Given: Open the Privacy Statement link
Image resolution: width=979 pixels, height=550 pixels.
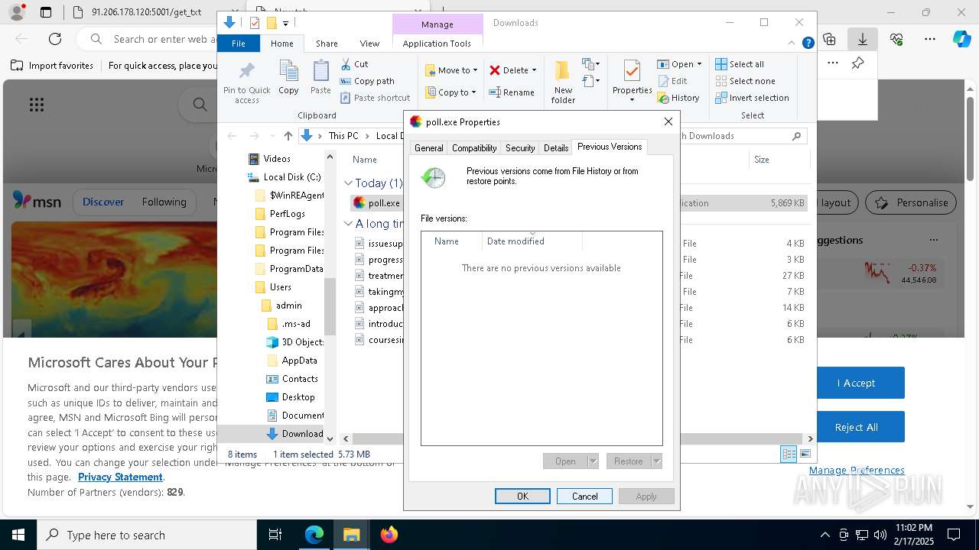Looking at the screenshot, I should click(120, 477).
